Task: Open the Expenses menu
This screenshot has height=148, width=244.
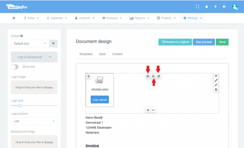Action: (57, 18)
